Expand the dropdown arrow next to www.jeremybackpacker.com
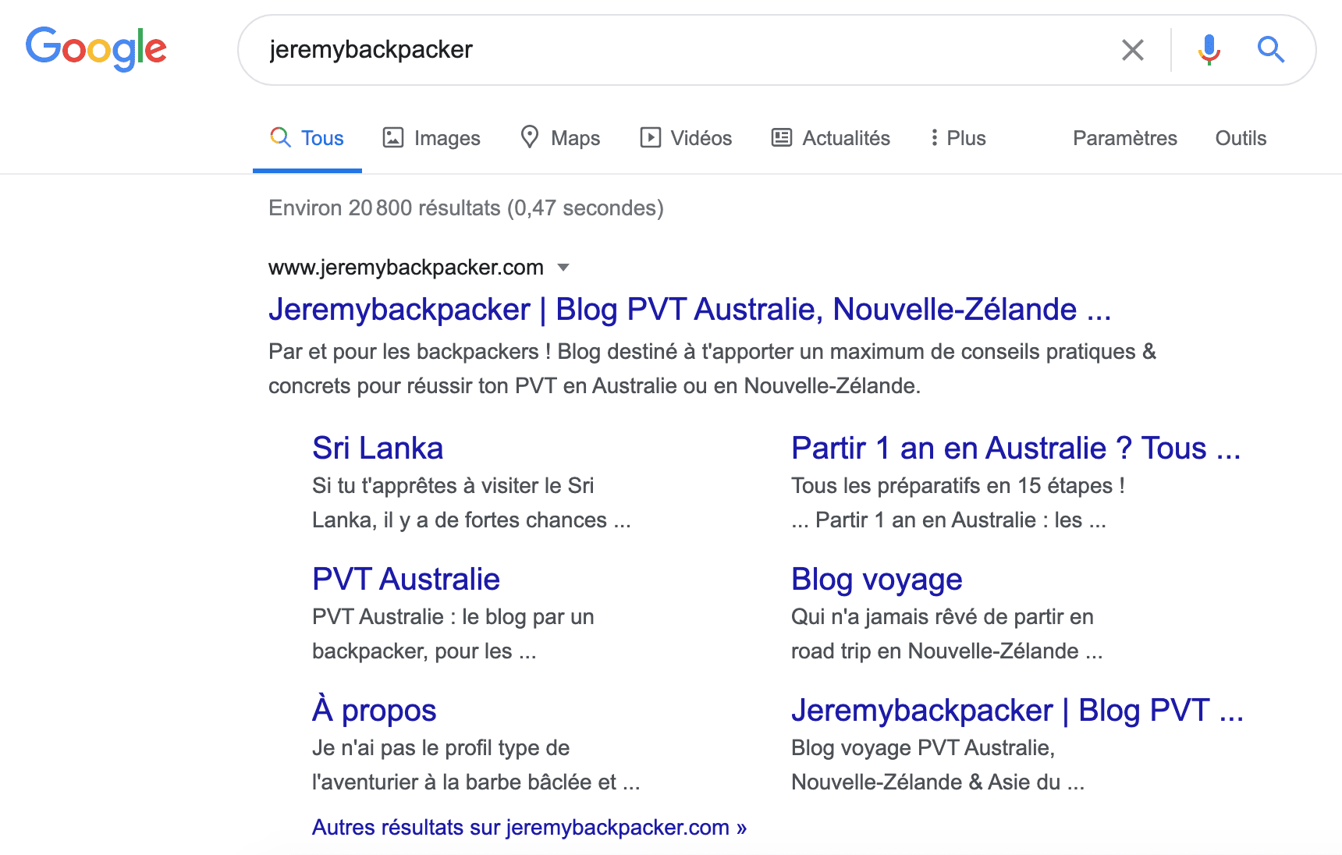 click(563, 268)
